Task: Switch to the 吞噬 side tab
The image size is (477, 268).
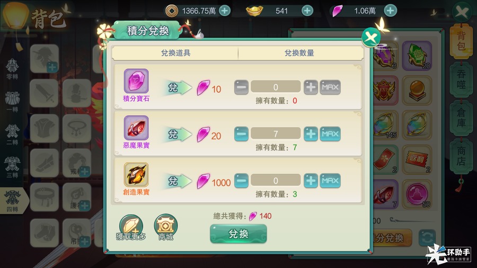Action: [x=461, y=79]
